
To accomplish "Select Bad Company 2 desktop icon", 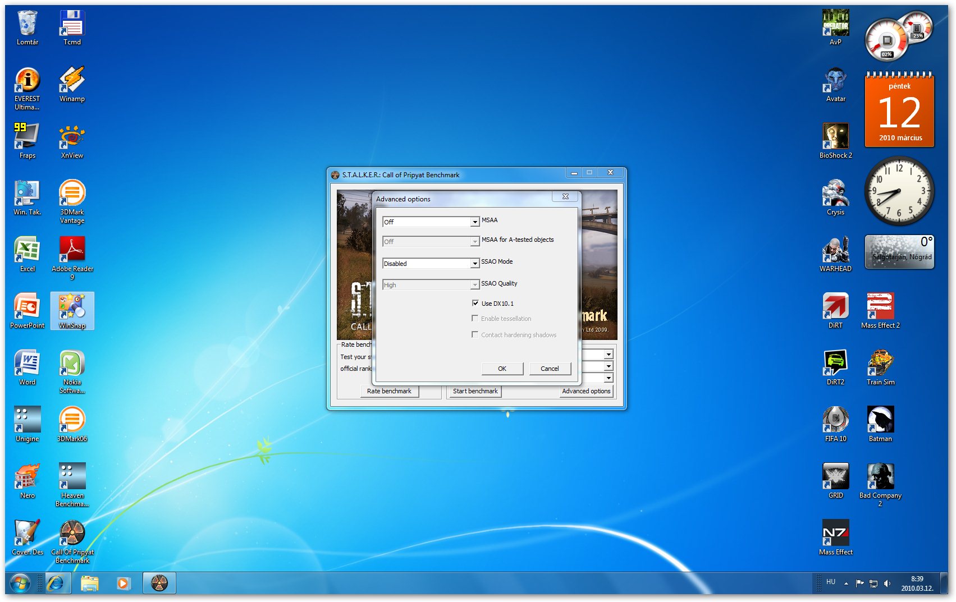I will [880, 485].
